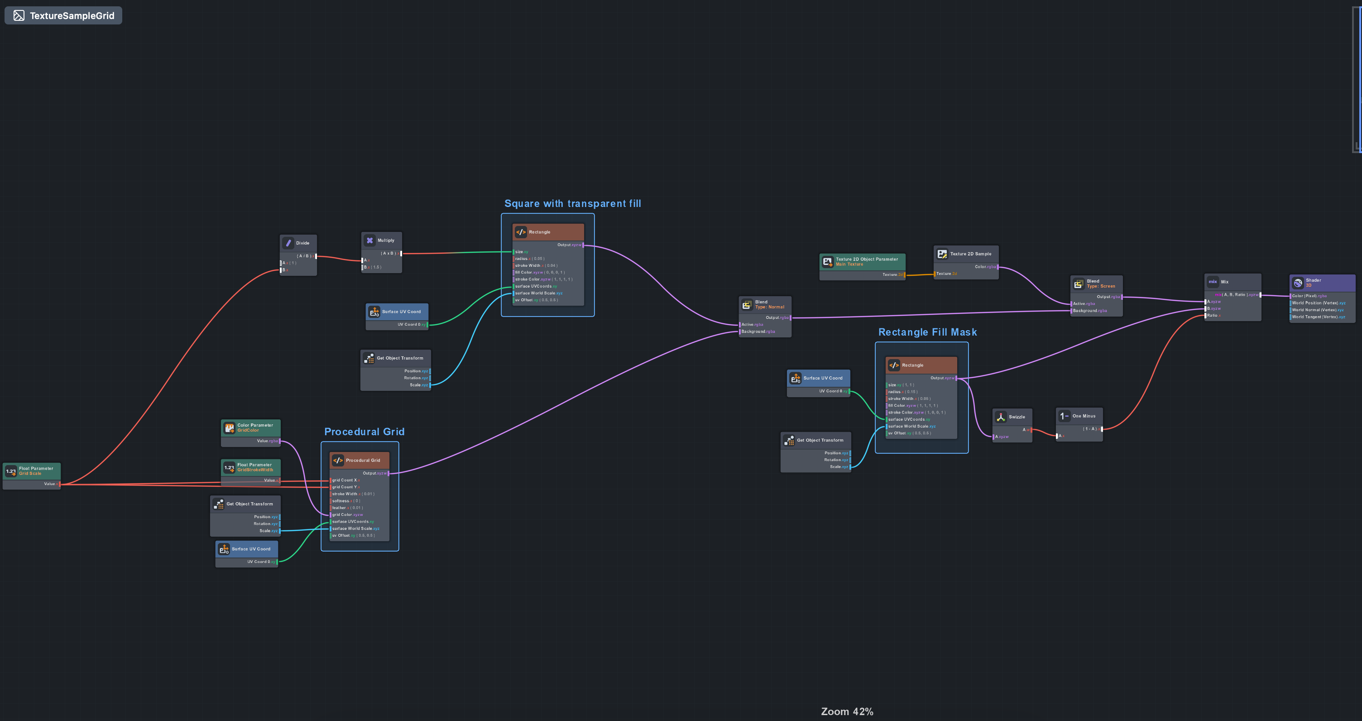Select the Procedural Grid code icon
Viewport: 1362px width, 721px height.
(338, 460)
